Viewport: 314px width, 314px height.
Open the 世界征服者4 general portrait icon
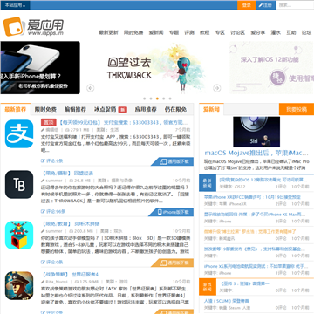pyautogui.click(x=19, y=285)
